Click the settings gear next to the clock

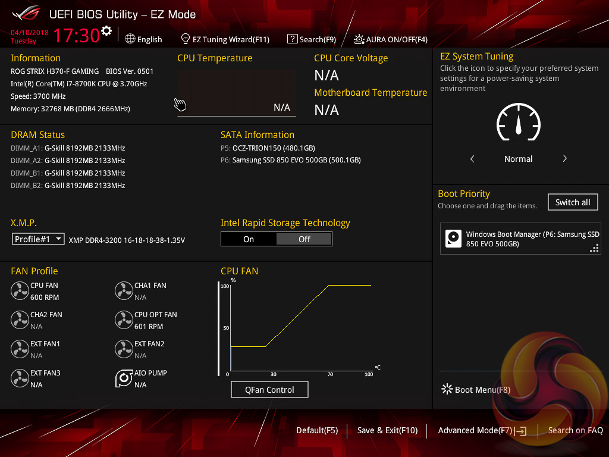(x=106, y=31)
